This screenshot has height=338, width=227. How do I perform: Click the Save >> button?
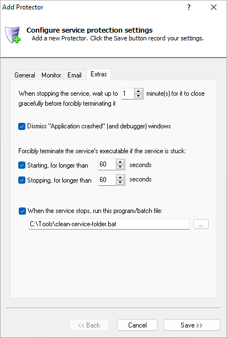point(192,325)
